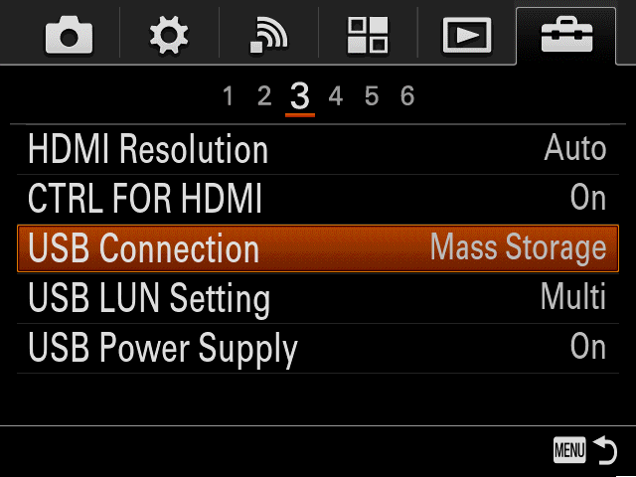Open the camera shooting settings tab

(69, 35)
